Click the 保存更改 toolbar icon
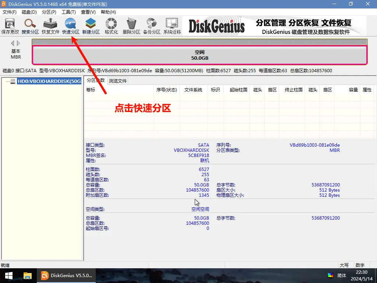This screenshot has height=283, width=377. click(x=10, y=26)
